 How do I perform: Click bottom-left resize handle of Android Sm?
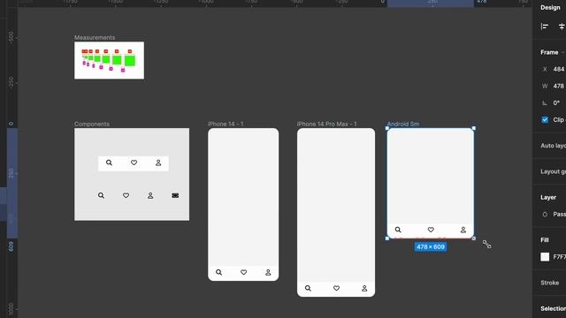[387, 238]
